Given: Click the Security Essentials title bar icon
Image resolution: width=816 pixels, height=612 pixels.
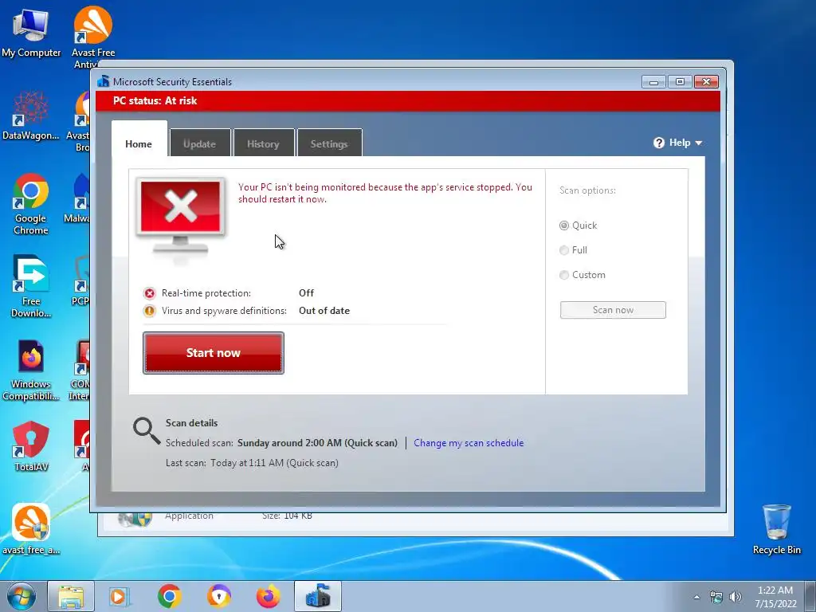Looking at the screenshot, I should pyautogui.click(x=104, y=81).
